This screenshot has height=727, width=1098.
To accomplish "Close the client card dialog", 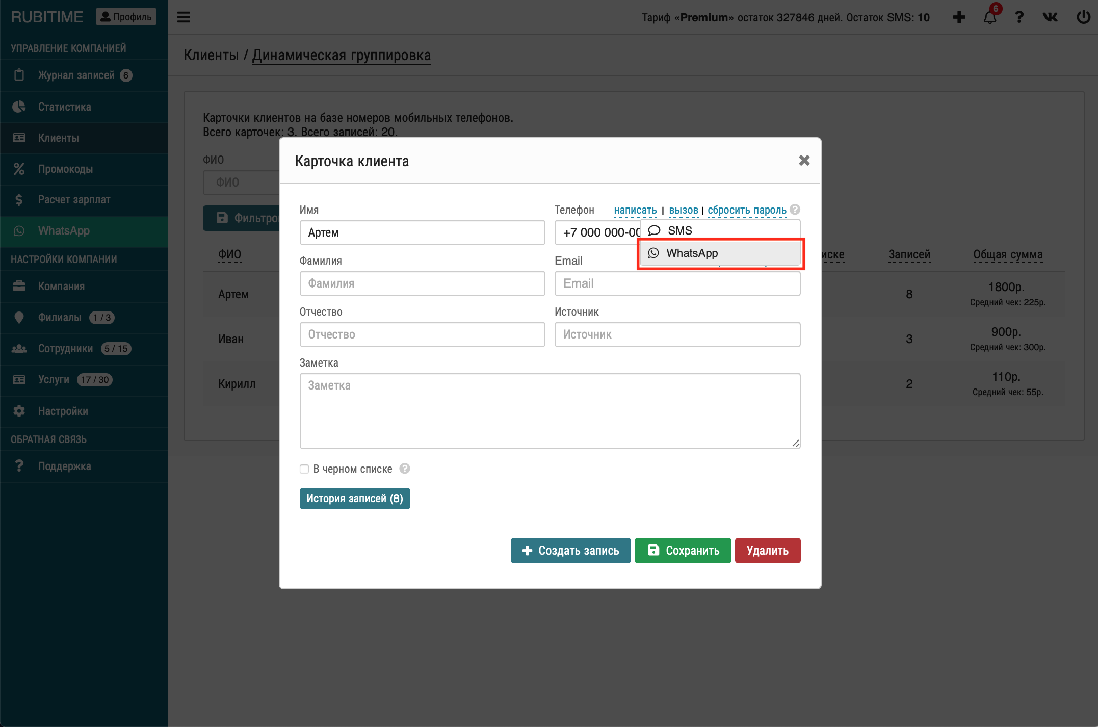I will (804, 161).
